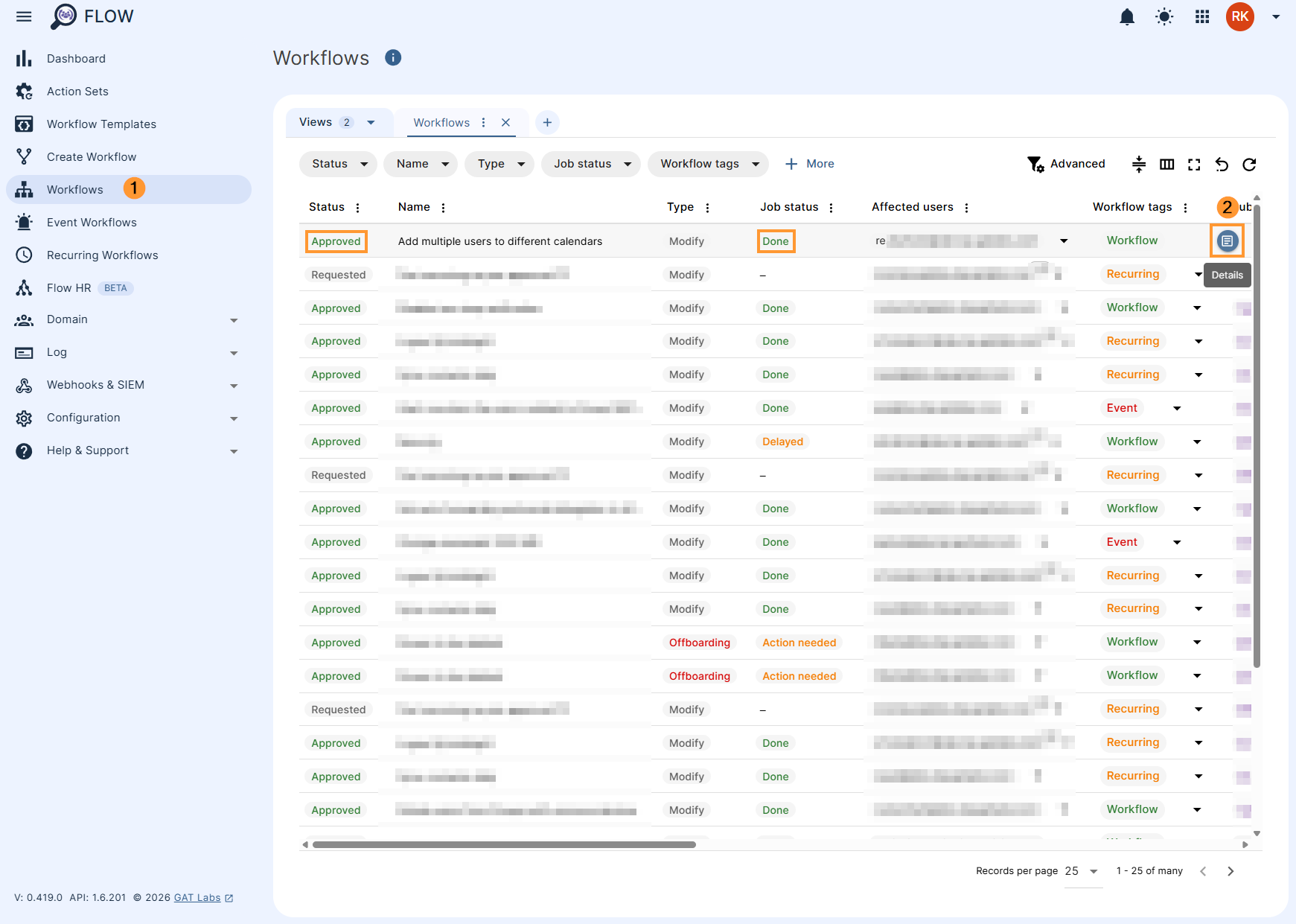Open the GAT Labs link in the footer
The width and height of the screenshot is (1296, 924).
(197, 897)
